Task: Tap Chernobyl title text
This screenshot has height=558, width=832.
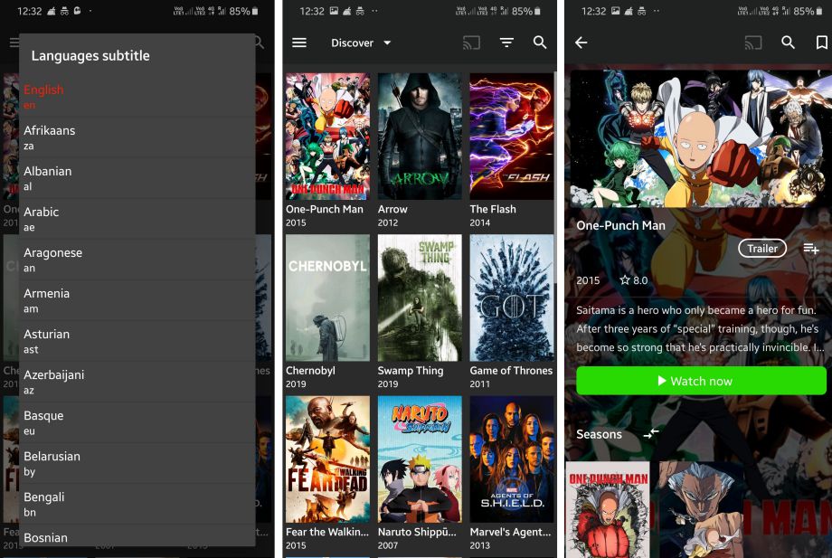Action: [310, 370]
